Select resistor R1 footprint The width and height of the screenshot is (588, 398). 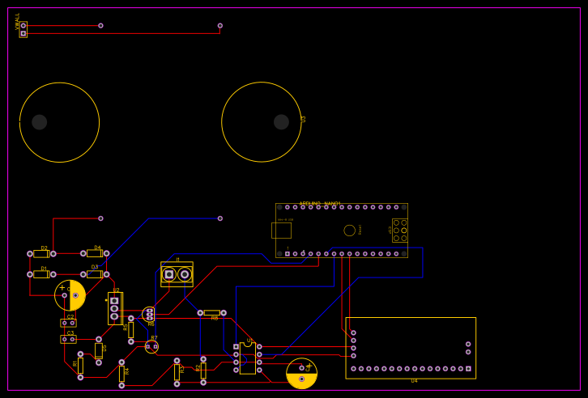click(x=80, y=366)
